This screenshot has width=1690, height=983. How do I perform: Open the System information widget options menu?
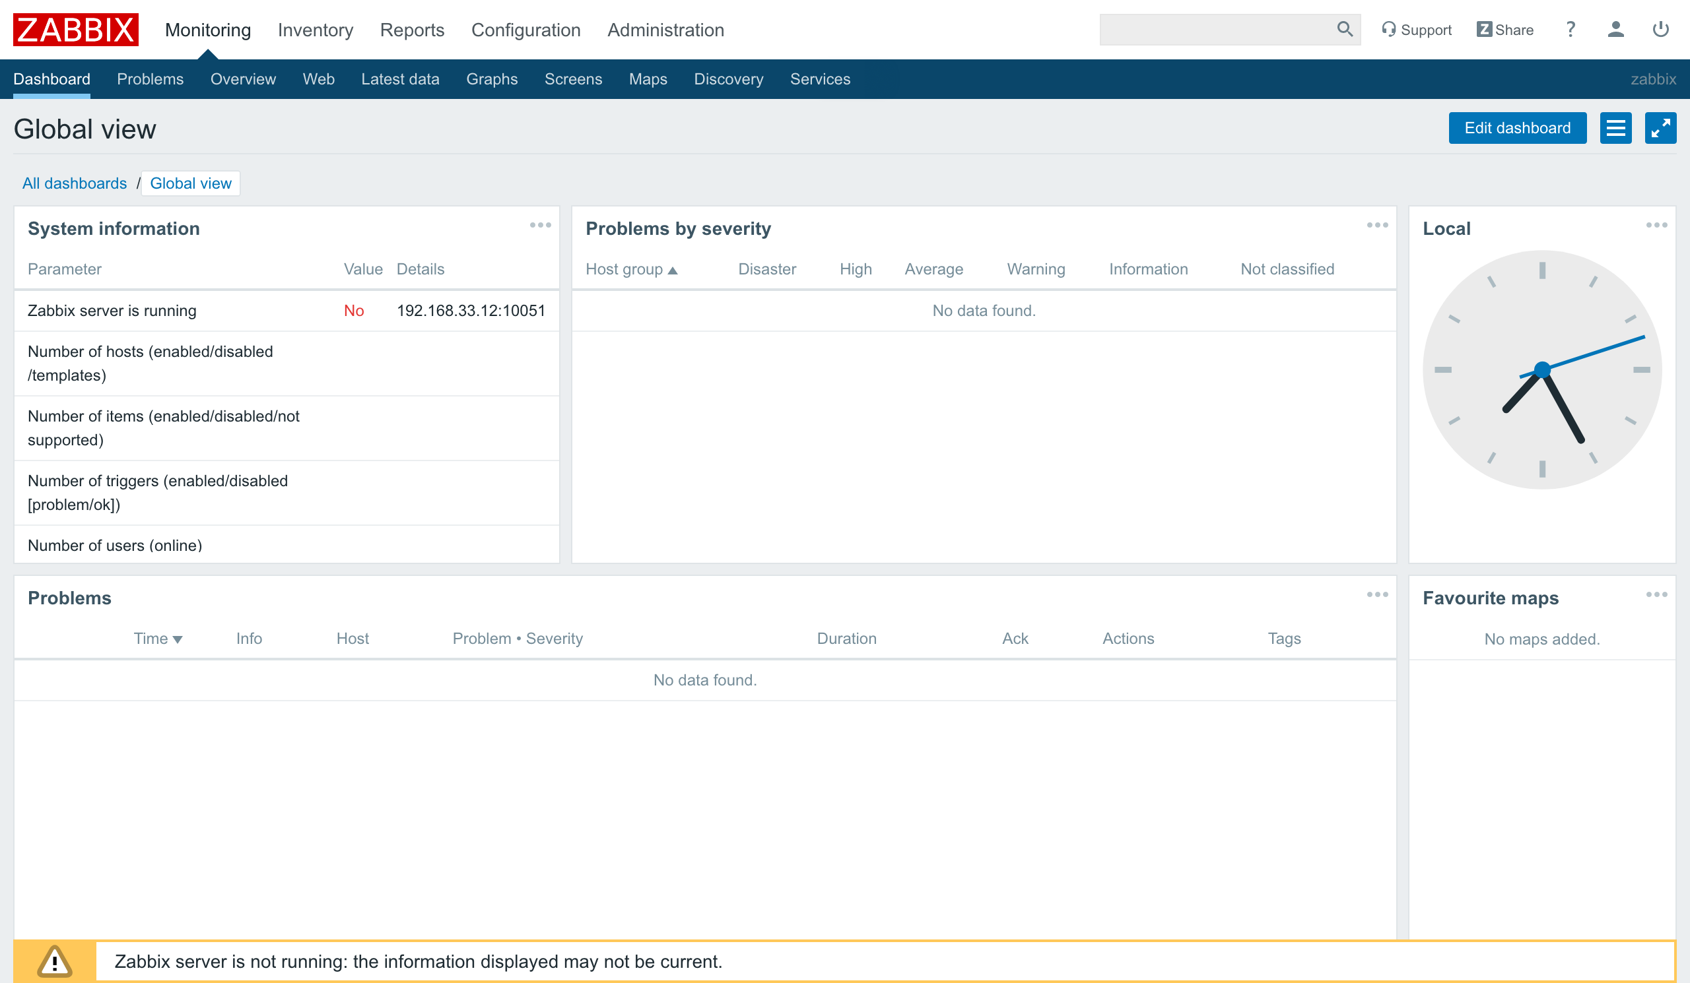(x=540, y=225)
